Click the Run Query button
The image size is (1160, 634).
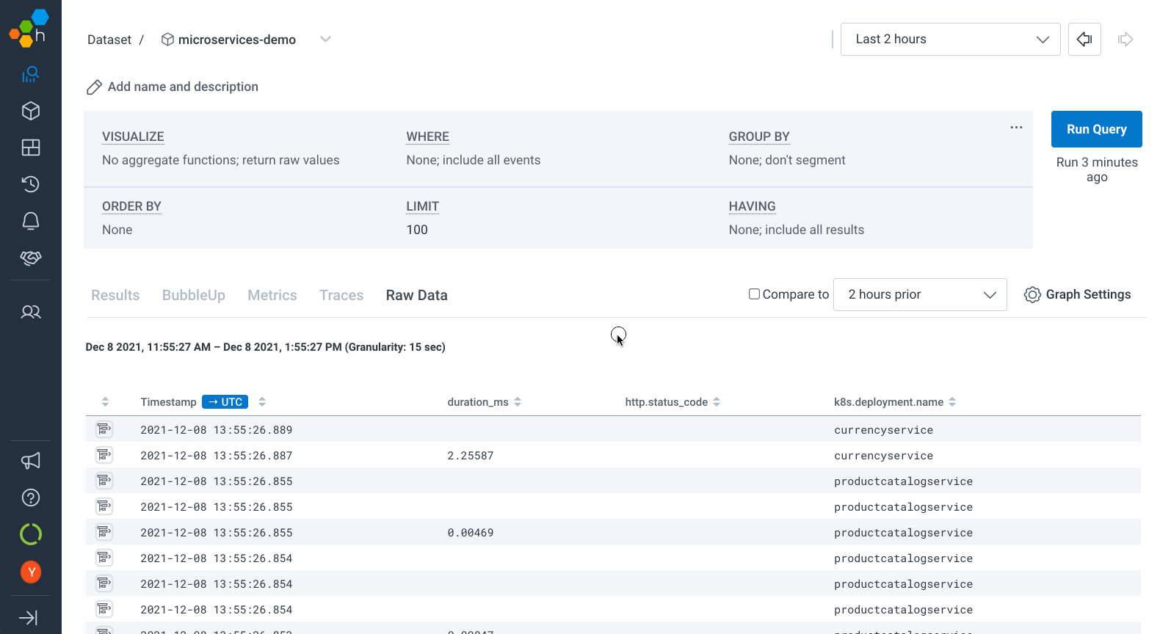[1096, 129]
